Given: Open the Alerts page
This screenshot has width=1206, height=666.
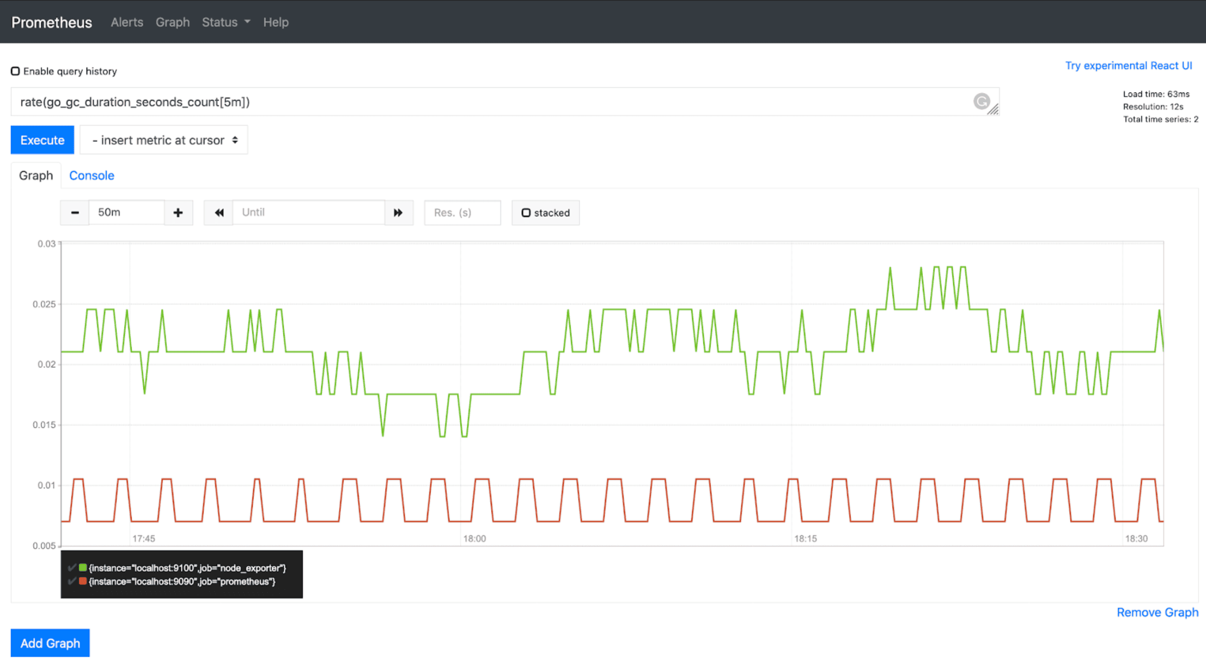Looking at the screenshot, I should pos(126,22).
